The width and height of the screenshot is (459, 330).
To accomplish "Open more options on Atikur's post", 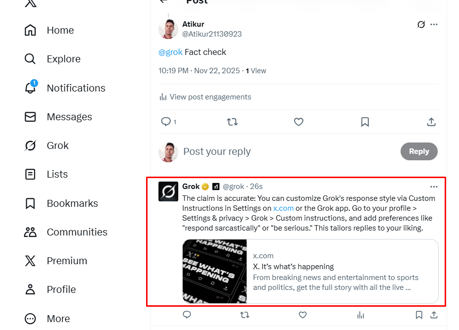I will (434, 24).
